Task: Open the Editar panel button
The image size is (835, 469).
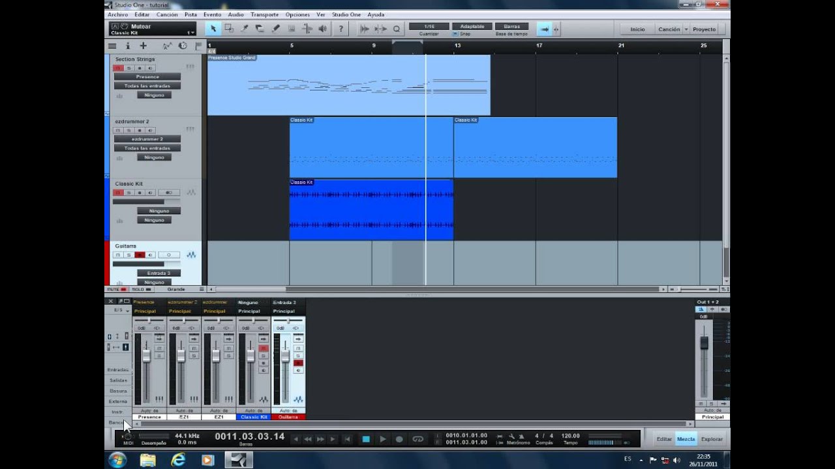Action: pos(664,439)
